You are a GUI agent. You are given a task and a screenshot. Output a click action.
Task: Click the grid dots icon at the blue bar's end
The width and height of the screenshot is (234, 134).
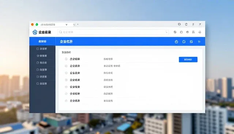point(199,42)
